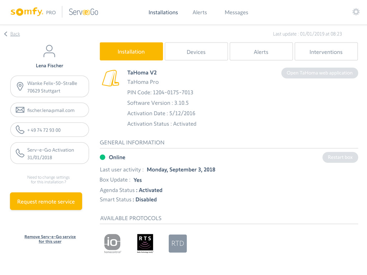Click Smart Status Disabled value

(x=146, y=199)
